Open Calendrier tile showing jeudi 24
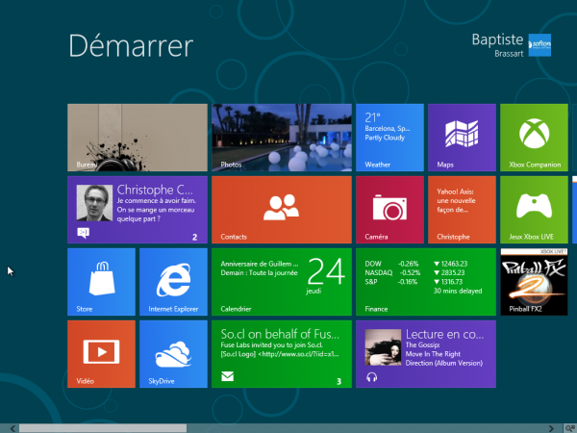577x433 pixels. 281,282
